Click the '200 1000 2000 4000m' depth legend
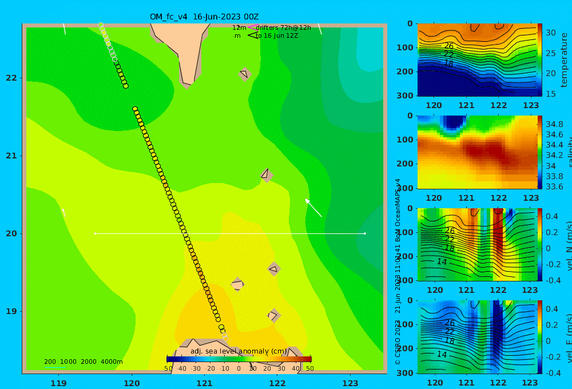The image size is (572, 389). pos(83,362)
